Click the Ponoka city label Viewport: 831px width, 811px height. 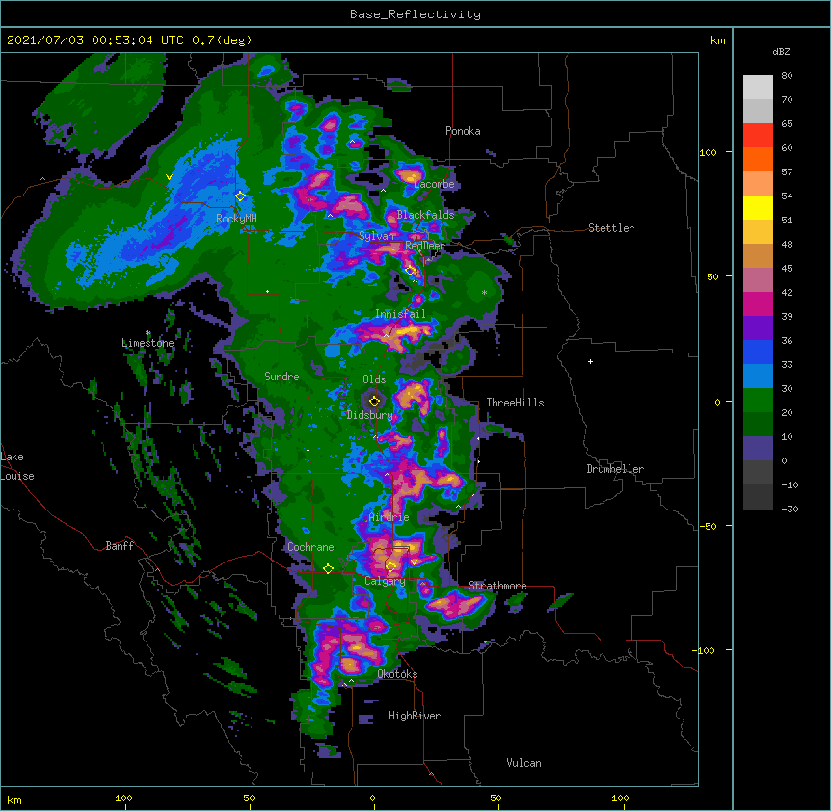click(x=463, y=131)
